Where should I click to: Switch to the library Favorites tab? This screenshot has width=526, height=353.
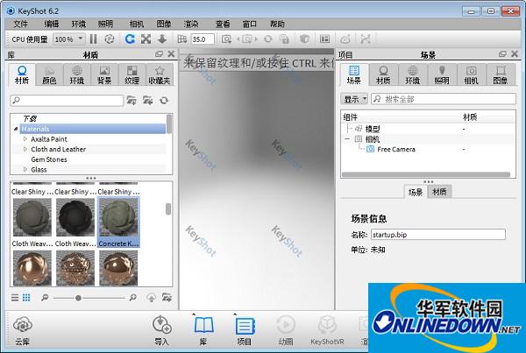click(160, 74)
